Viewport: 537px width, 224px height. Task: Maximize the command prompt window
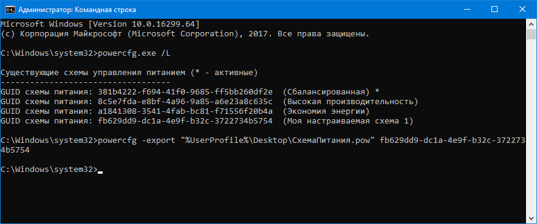494,10
